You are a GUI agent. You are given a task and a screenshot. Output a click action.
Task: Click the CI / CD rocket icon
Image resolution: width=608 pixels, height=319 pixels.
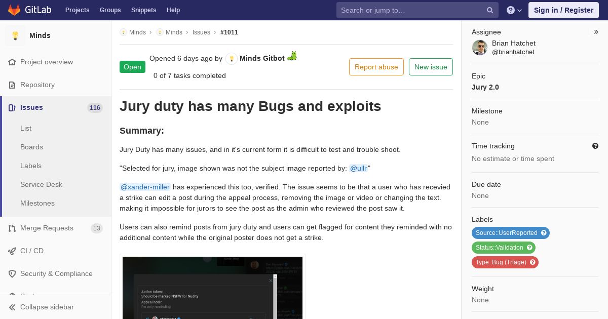[x=12, y=251]
